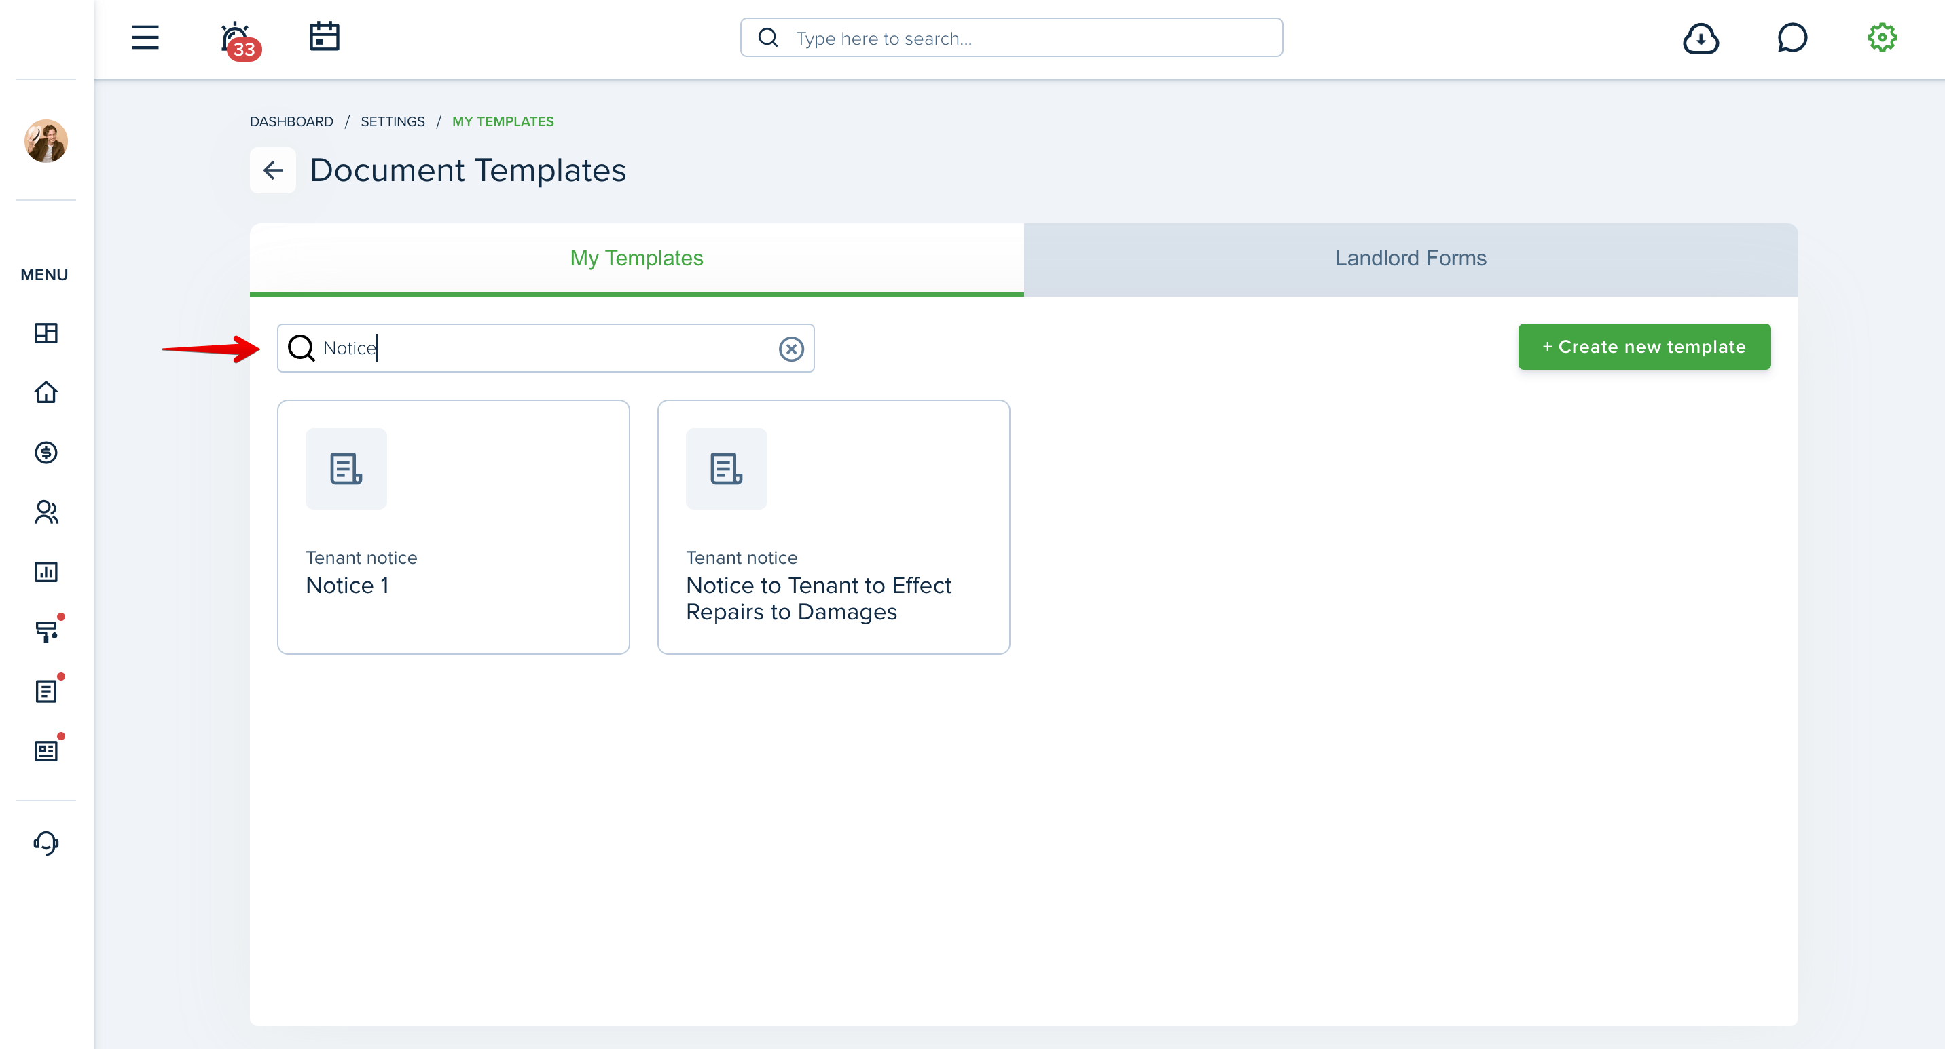Click the cloud download icon
The image size is (1945, 1049).
pyautogui.click(x=1701, y=38)
